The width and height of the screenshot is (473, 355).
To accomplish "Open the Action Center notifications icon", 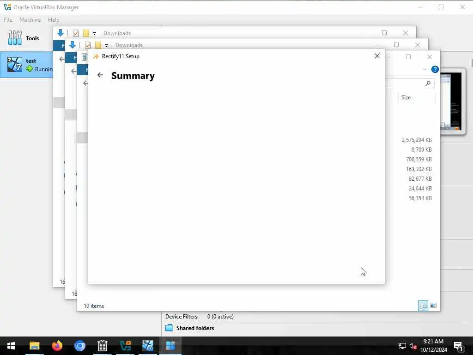I will click(458, 346).
